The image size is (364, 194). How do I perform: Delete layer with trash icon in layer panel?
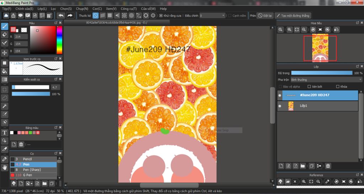coord(328,166)
